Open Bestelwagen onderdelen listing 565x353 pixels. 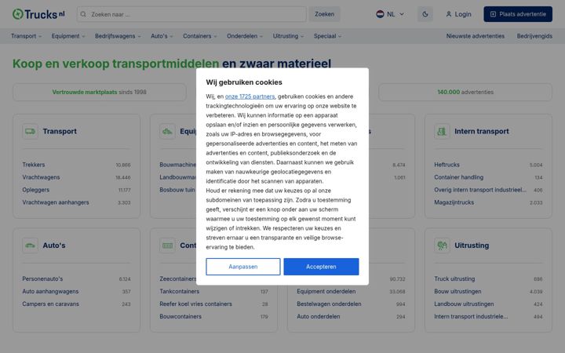point(329,304)
